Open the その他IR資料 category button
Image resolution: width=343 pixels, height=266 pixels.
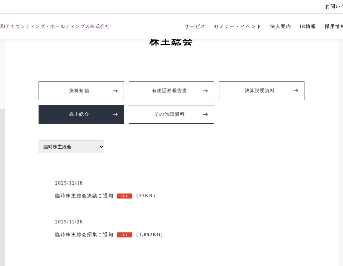click(x=171, y=114)
